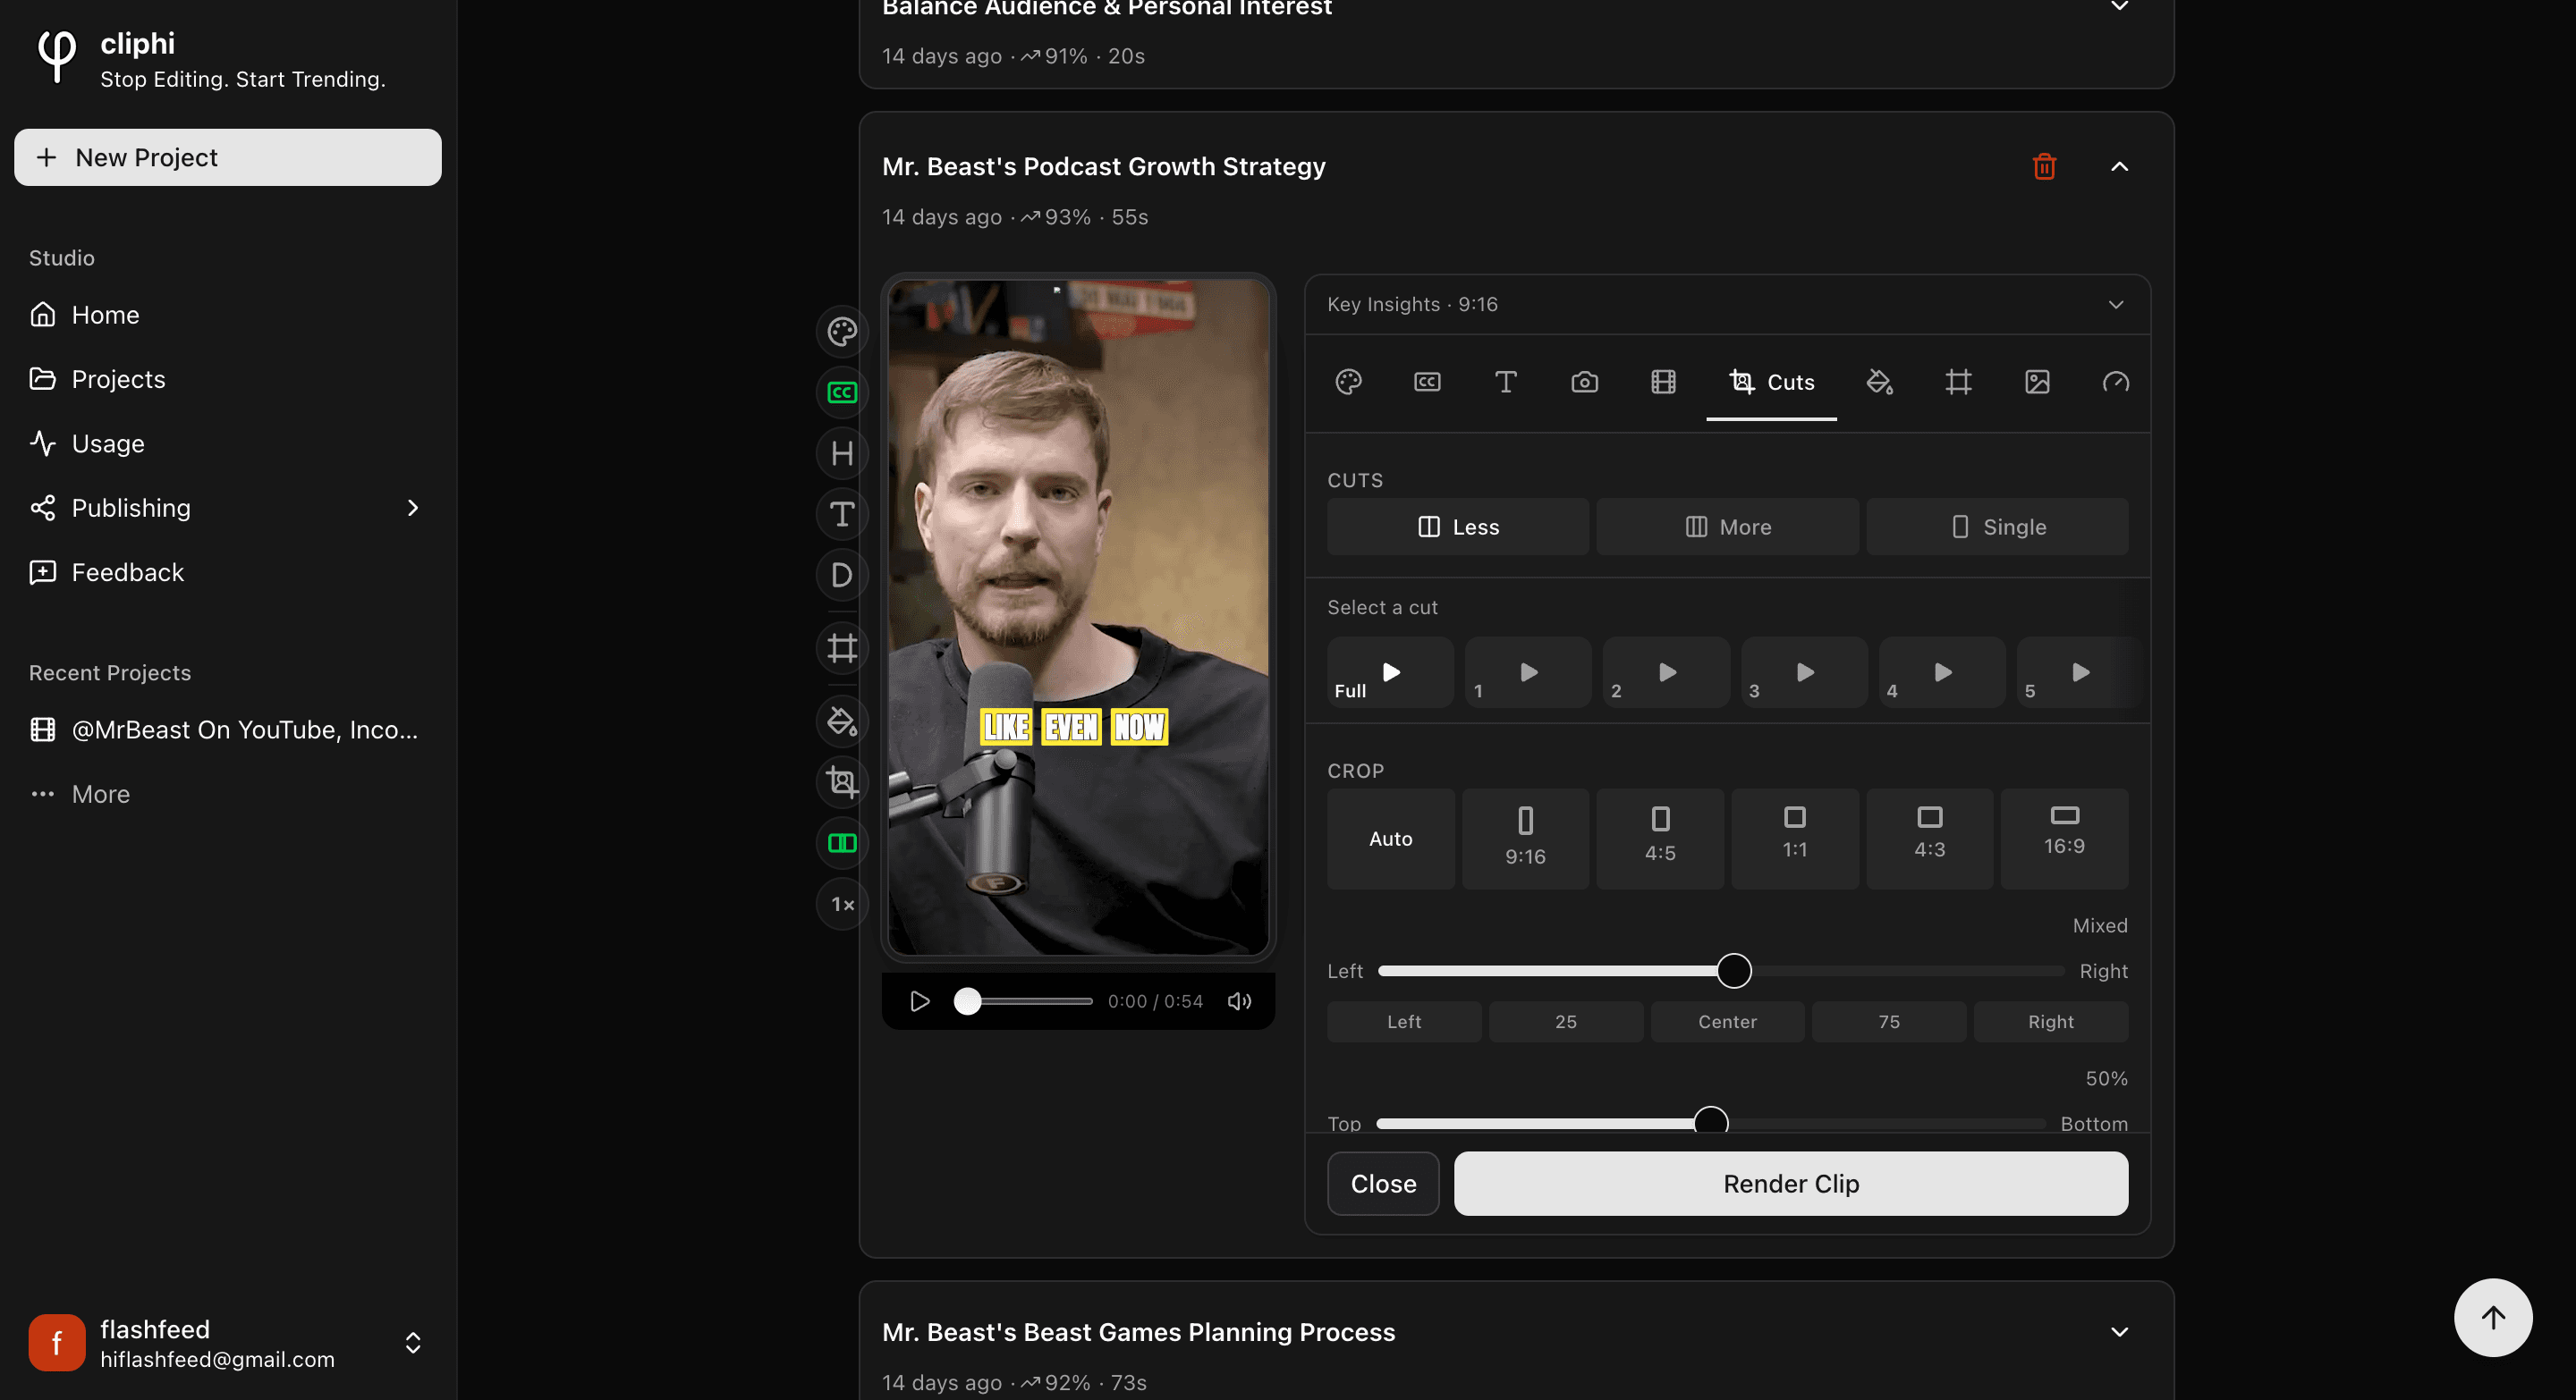Go to Home in the sidebar
This screenshot has height=1400, width=2576.
click(228, 315)
